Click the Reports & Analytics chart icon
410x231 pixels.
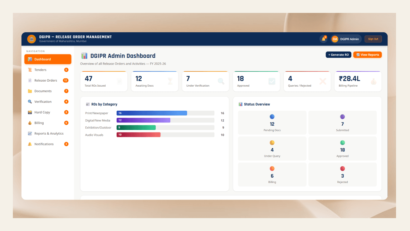(30, 134)
